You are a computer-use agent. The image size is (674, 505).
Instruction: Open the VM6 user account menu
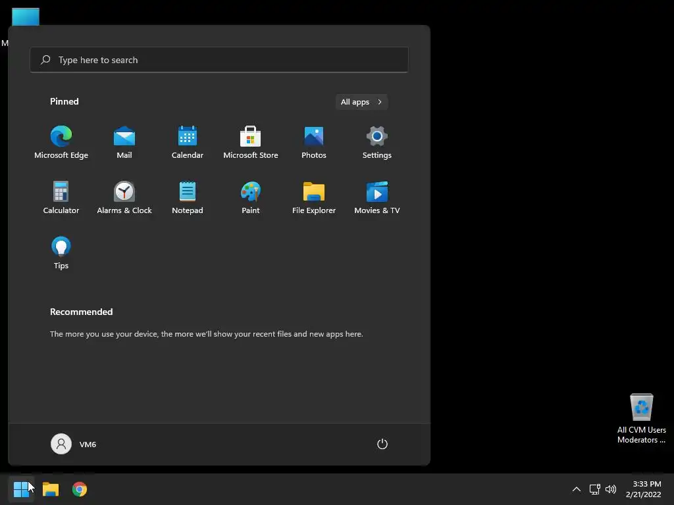74,444
